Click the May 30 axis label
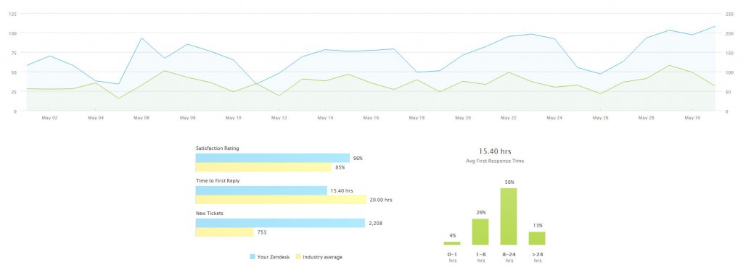 tap(692, 118)
